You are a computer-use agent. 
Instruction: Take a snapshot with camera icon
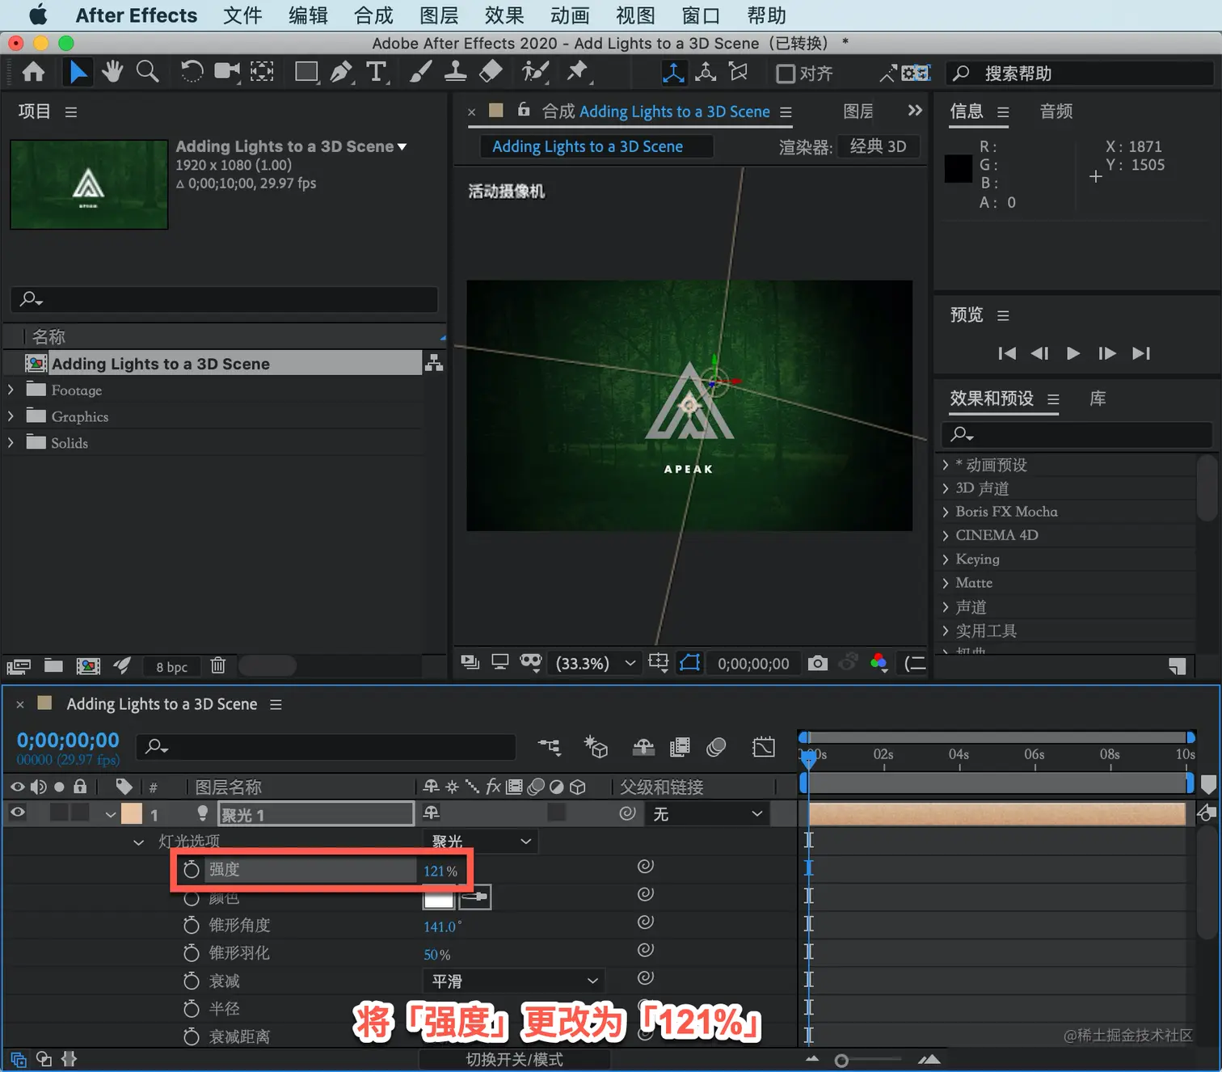[x=818, y=664]
